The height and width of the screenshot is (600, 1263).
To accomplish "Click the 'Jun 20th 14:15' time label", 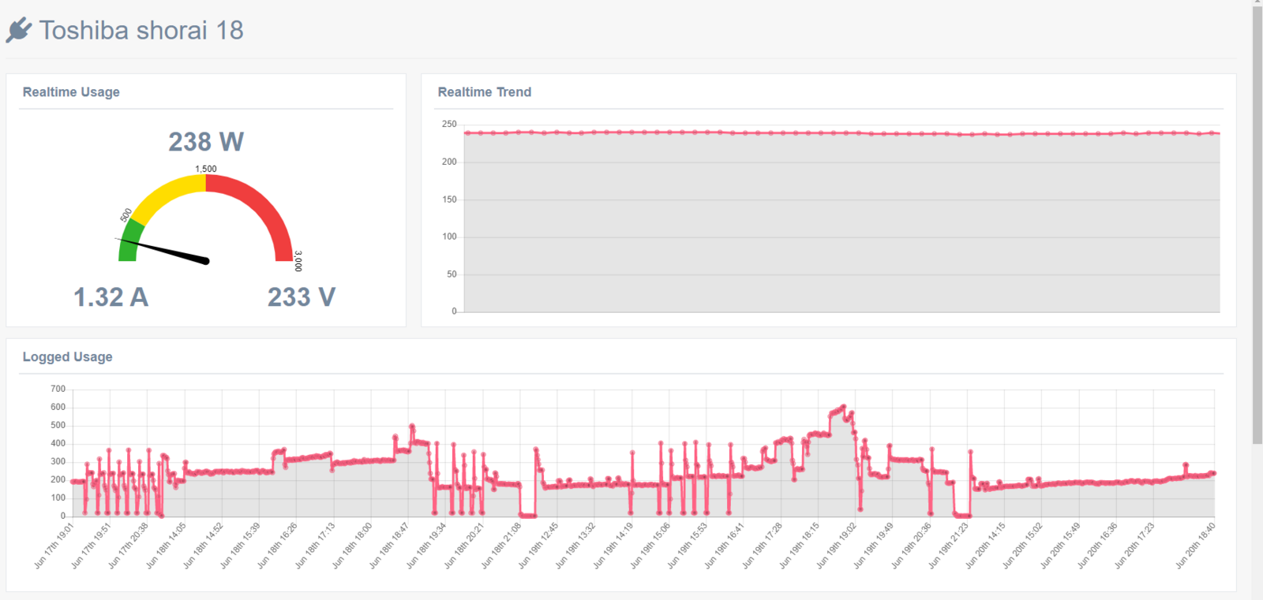I will (x=986, y=545).
